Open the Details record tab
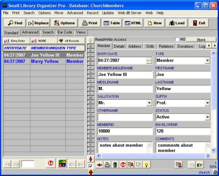Viewport: 219px width, 176px height. tap(119, 46)
